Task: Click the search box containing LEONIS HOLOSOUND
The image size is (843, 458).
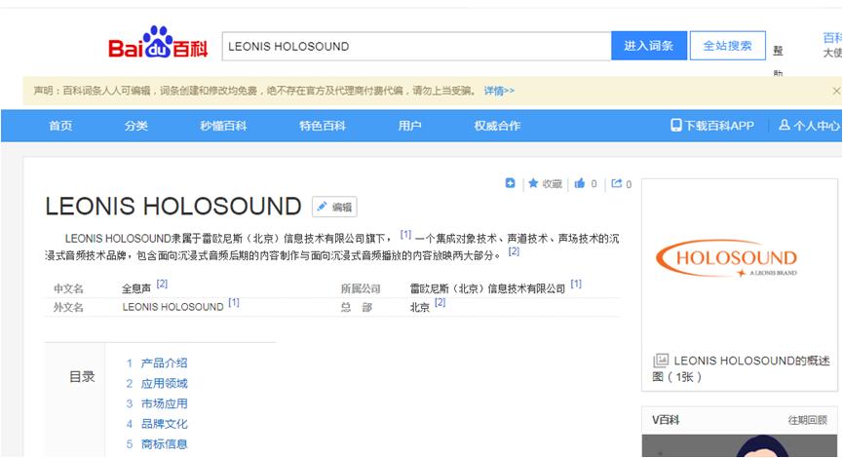Action: pos(417,46)
